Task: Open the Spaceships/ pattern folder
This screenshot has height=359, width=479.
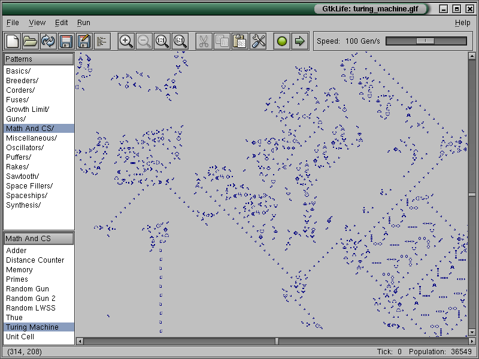Action: [26, 196]
